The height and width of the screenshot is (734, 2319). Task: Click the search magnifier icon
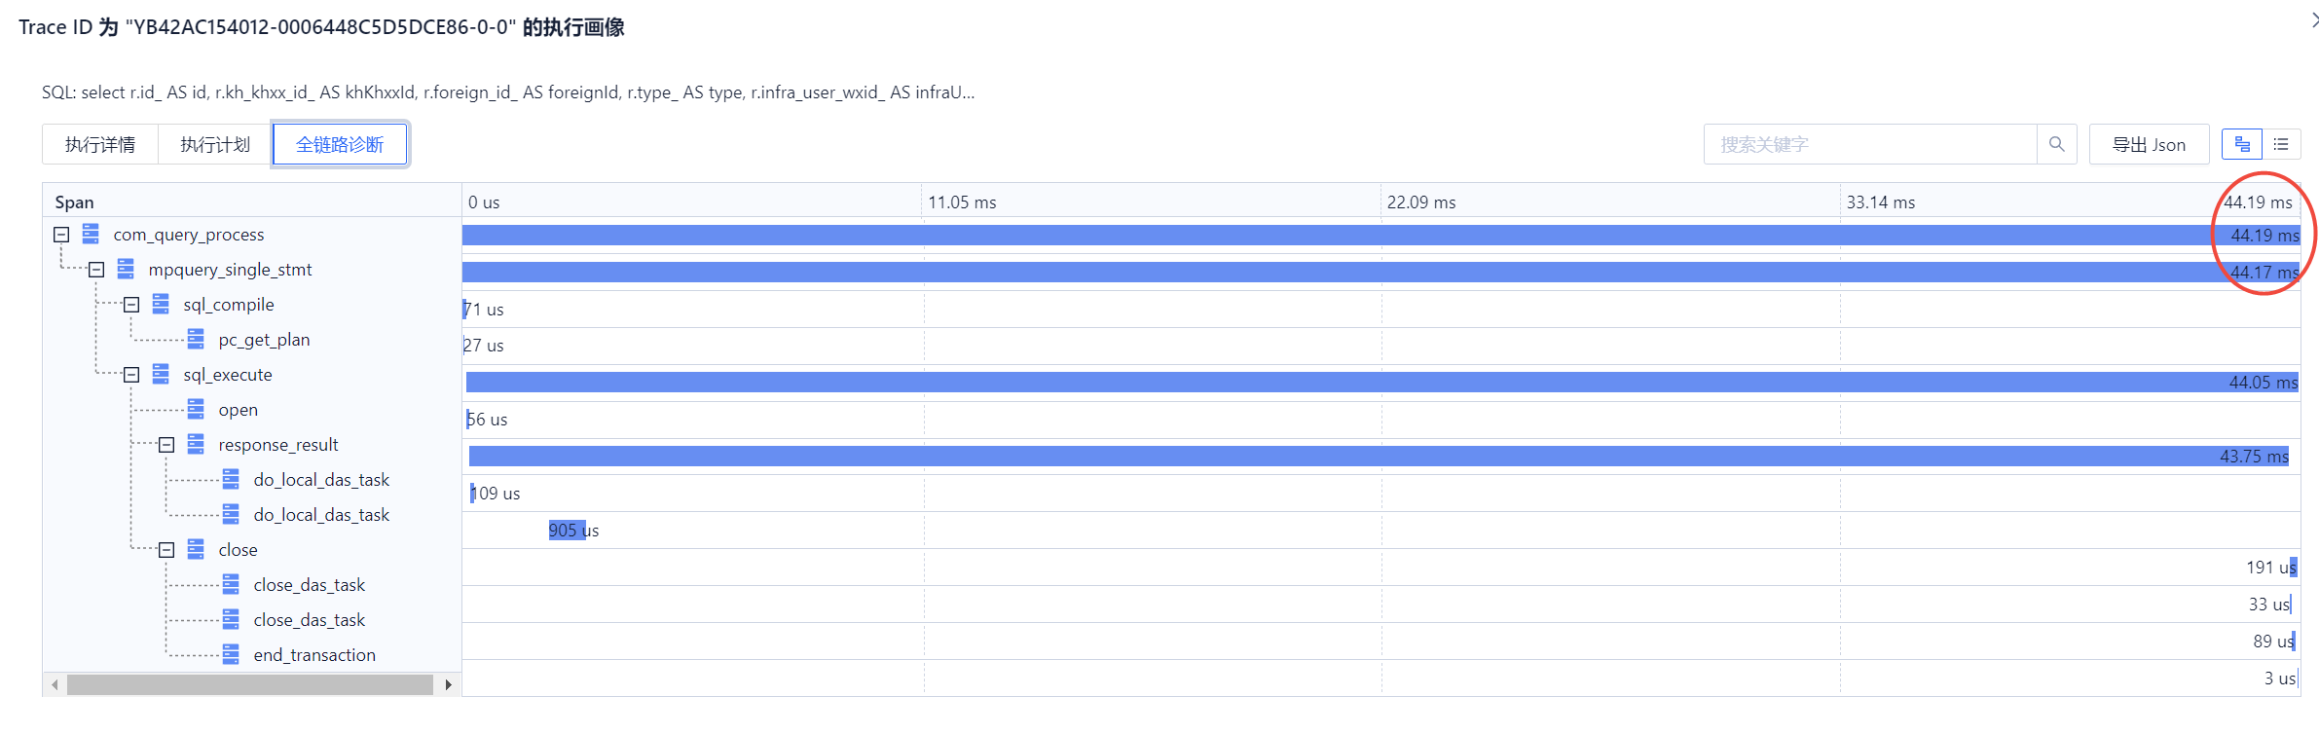coord(2056,144)
